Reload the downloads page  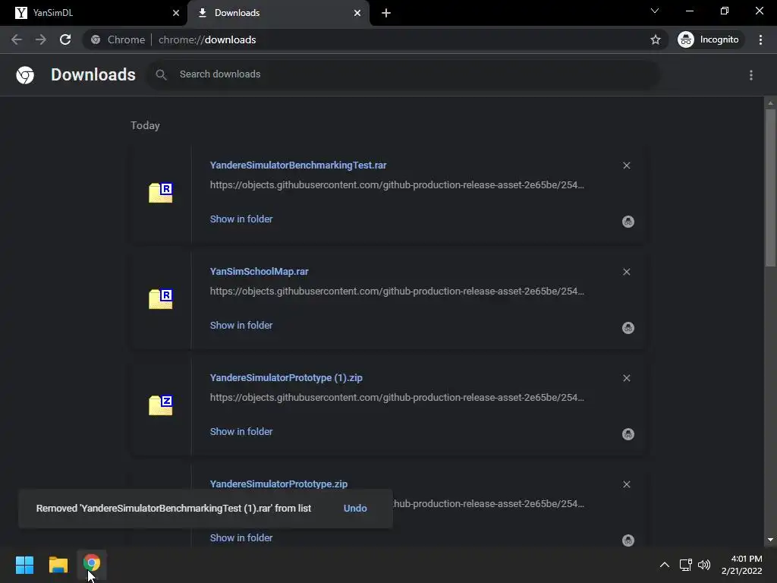(65, 39)
